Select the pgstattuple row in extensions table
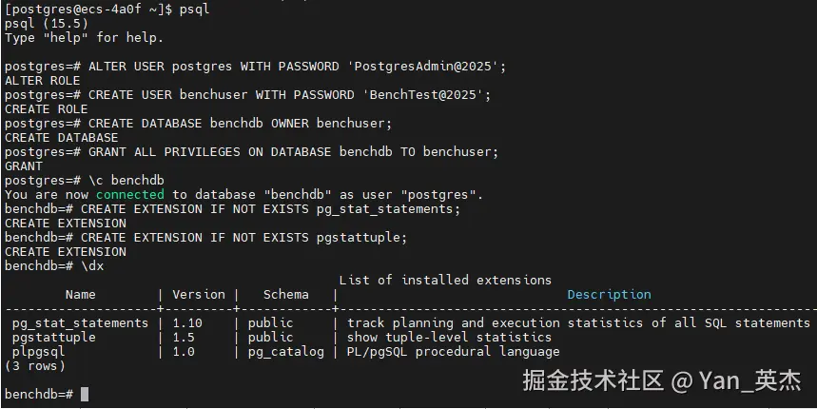The width and height of the screenshot is (817, 409). (53, 337)
